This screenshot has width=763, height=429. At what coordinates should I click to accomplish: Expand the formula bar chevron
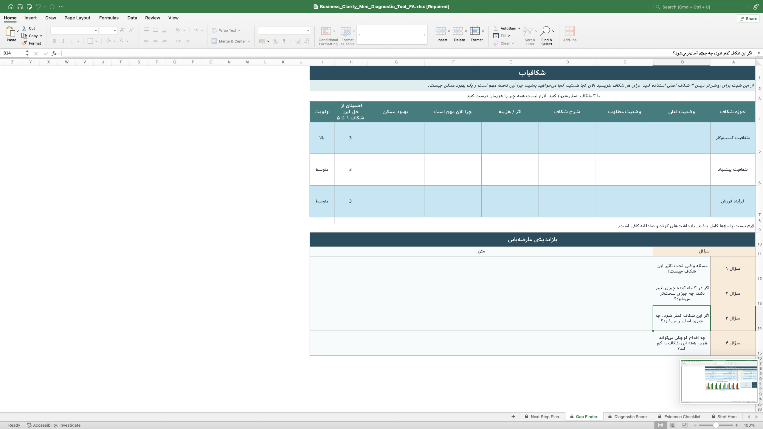click(x=759, y=53)
